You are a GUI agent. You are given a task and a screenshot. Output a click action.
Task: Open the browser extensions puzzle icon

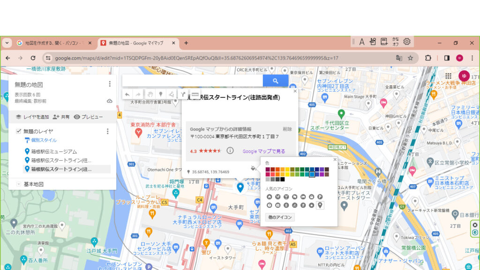tap(428, 58)
